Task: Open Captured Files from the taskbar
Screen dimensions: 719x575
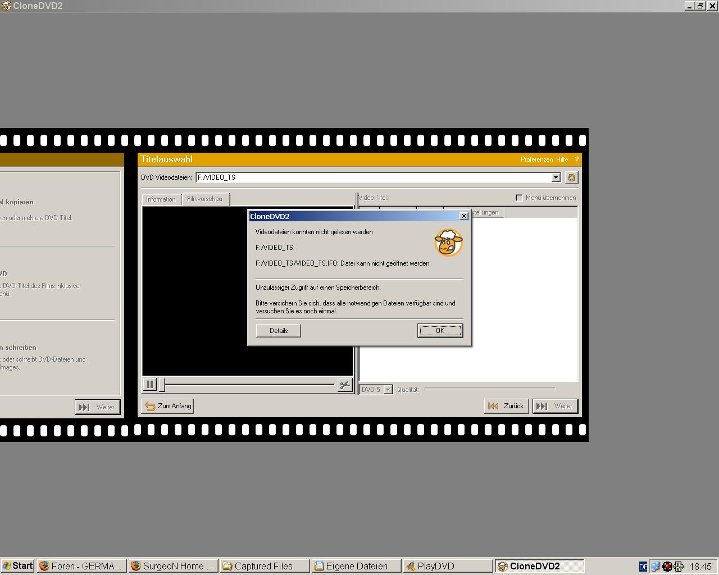Action: pyautogui.click(x=264, y=566)
